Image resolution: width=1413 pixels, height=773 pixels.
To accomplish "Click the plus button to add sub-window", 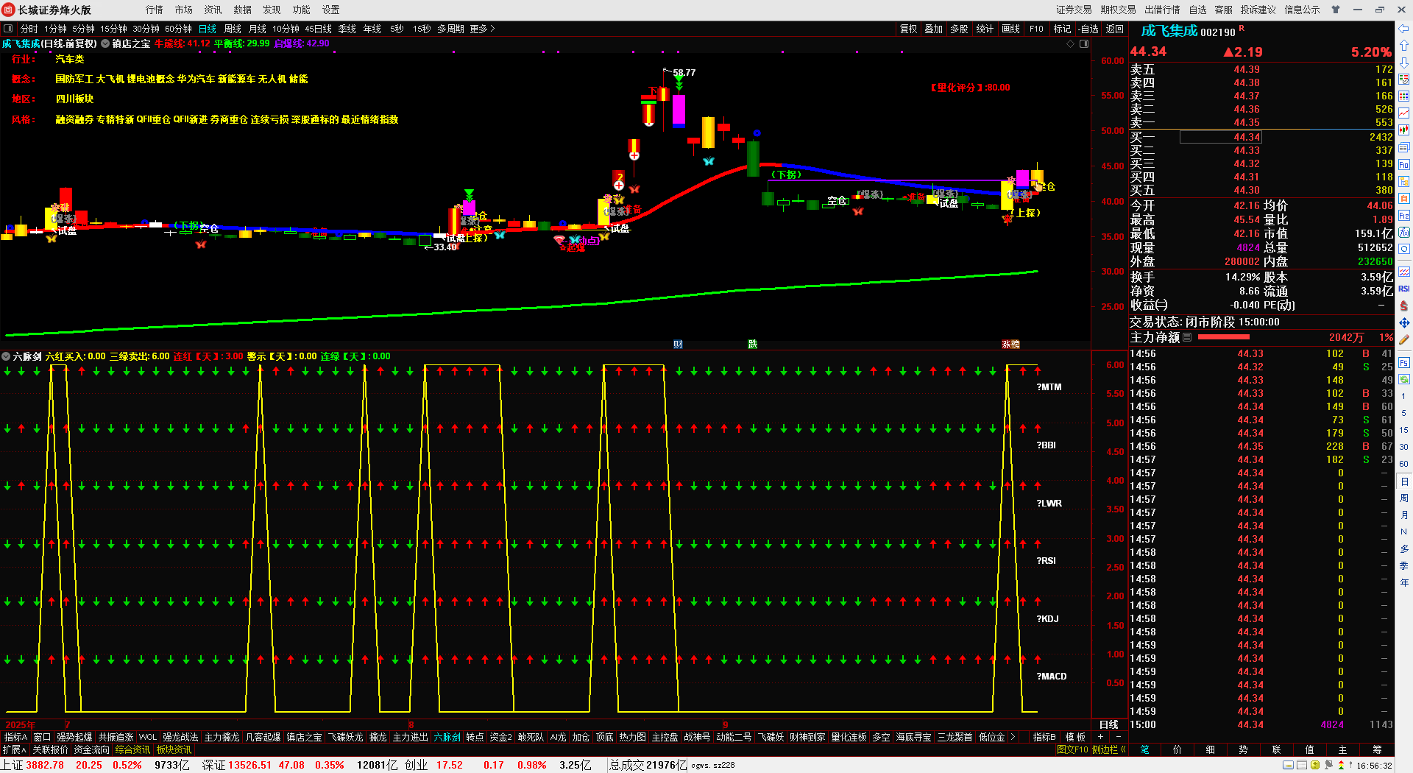I will 1101,737.
